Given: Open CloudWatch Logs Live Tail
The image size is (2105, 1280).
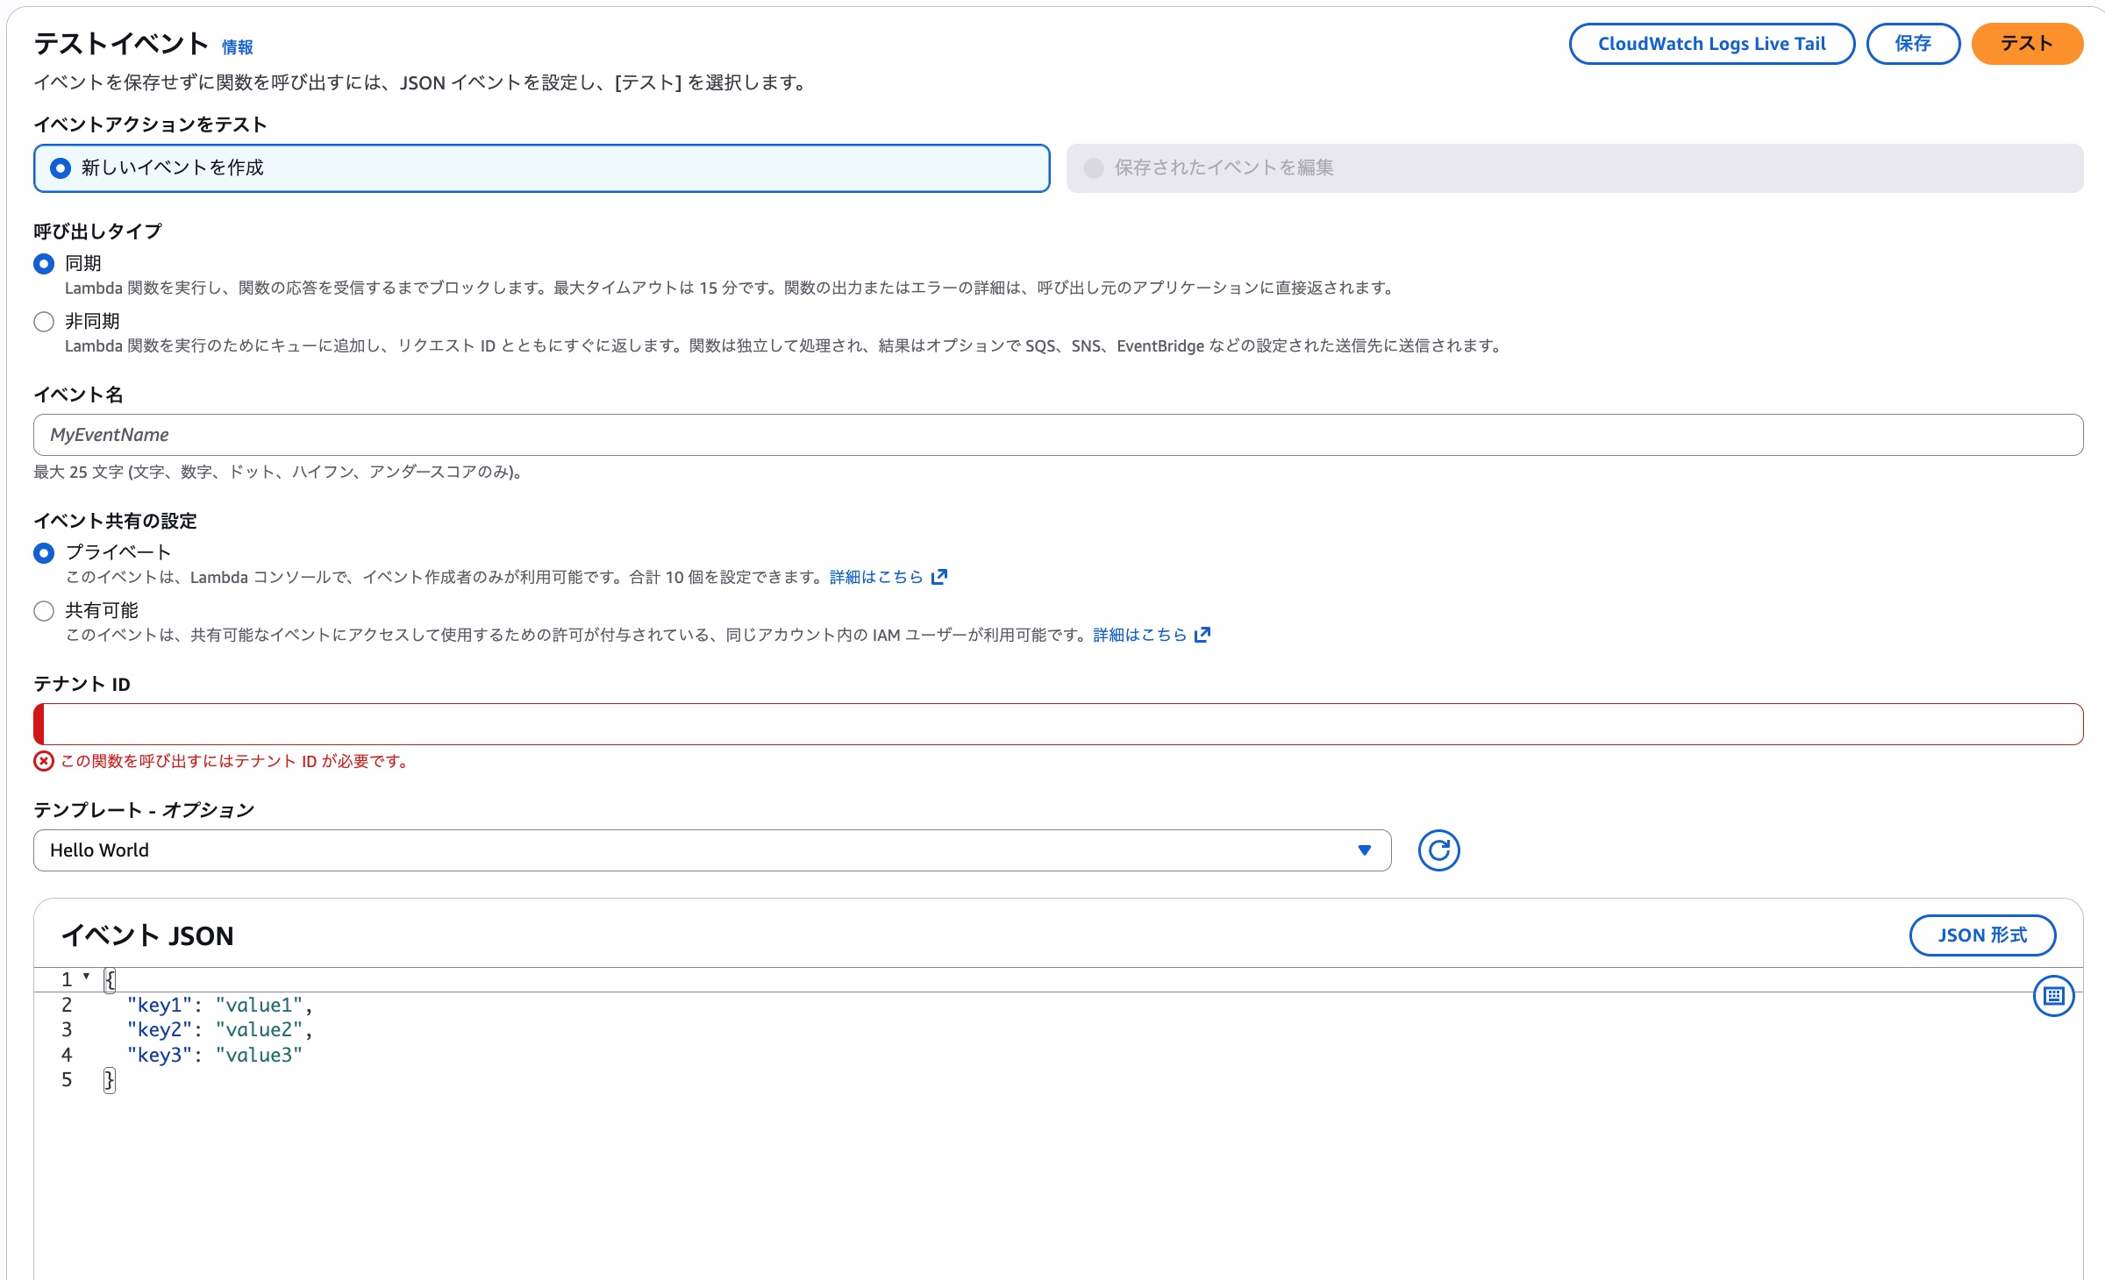Looking at the screenshot, I should (x=1711, y=43).
